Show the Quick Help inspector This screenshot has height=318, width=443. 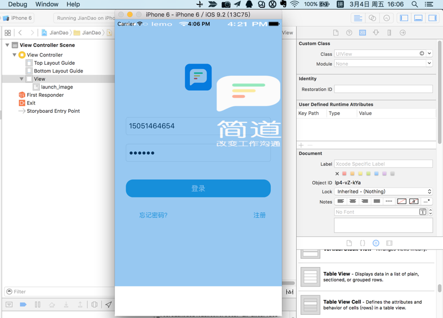tap(349, 33)
